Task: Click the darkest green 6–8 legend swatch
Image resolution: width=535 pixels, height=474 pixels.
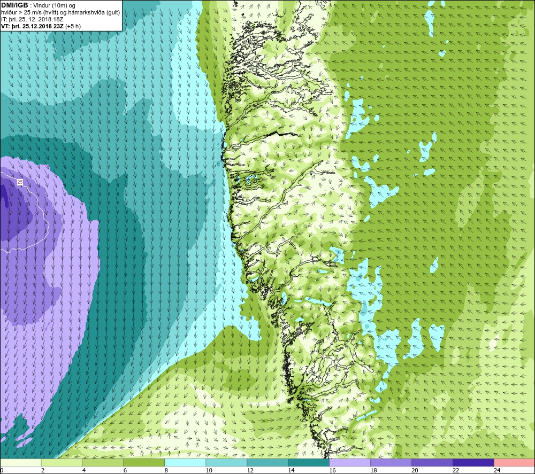Action: [144, 462]
